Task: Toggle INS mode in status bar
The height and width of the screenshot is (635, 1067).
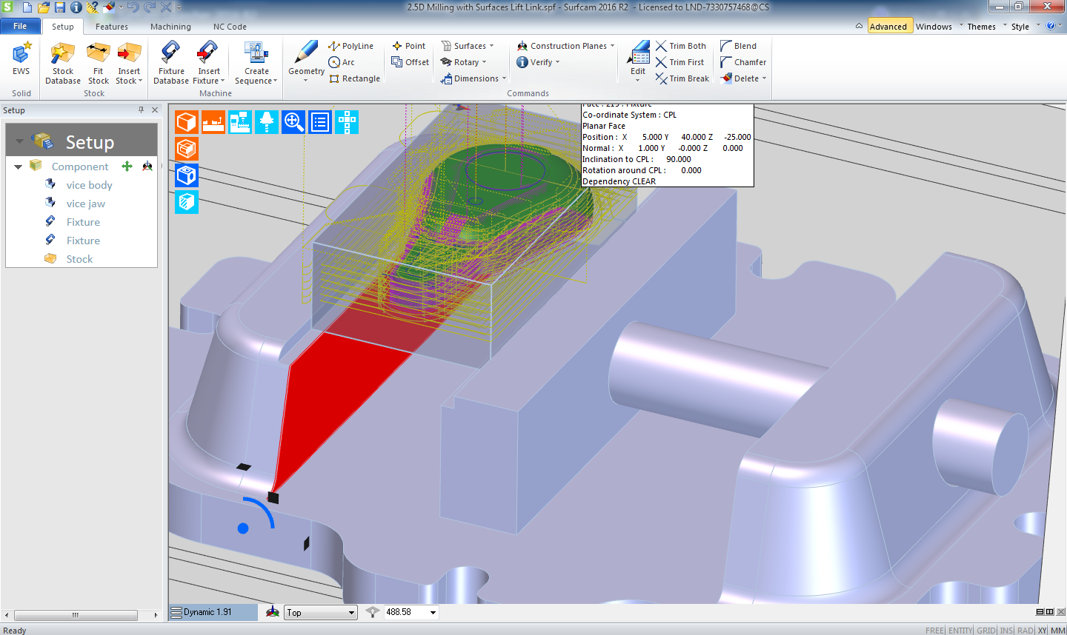Action: pyautogui.click(x=1006, y=630)
